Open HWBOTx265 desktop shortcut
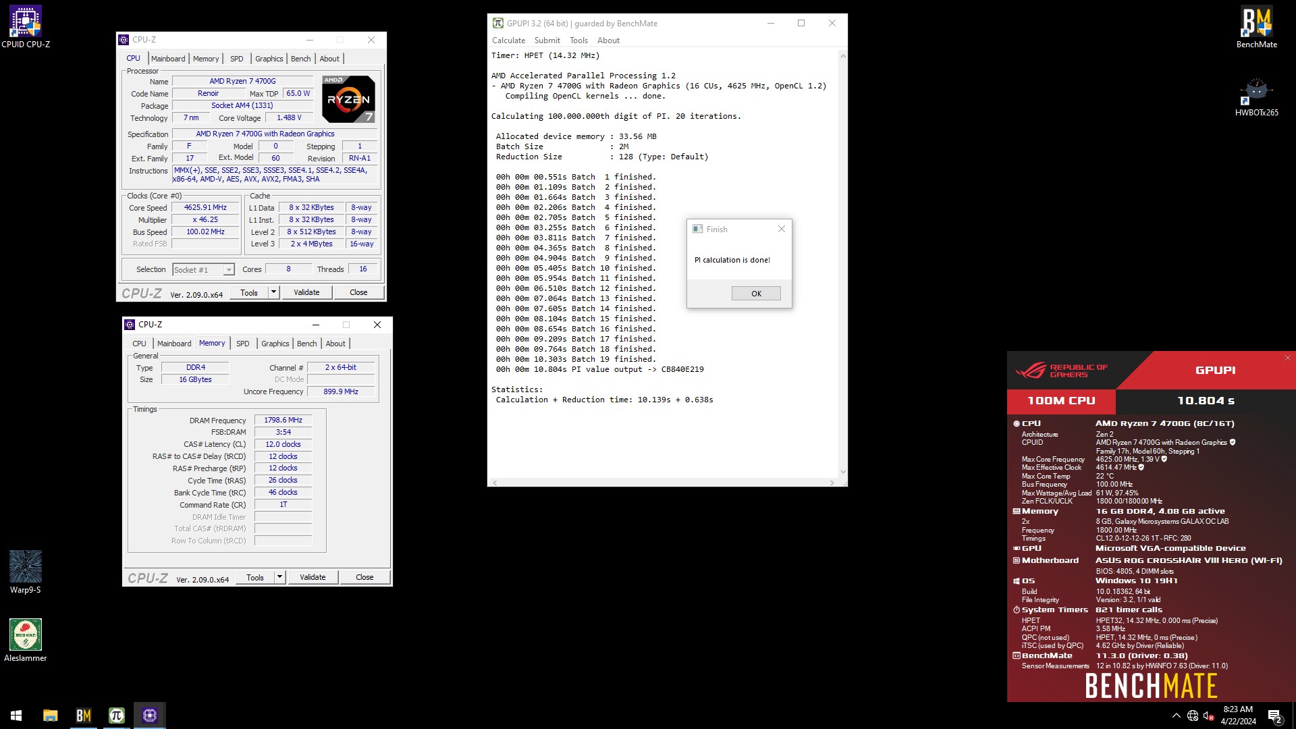 click(x=1256, y=97)
